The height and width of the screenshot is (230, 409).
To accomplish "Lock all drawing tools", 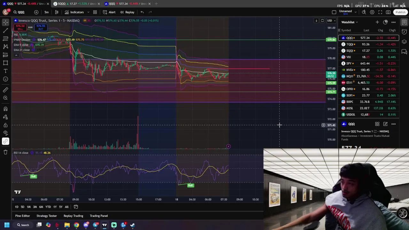I will tap(5, 125).
